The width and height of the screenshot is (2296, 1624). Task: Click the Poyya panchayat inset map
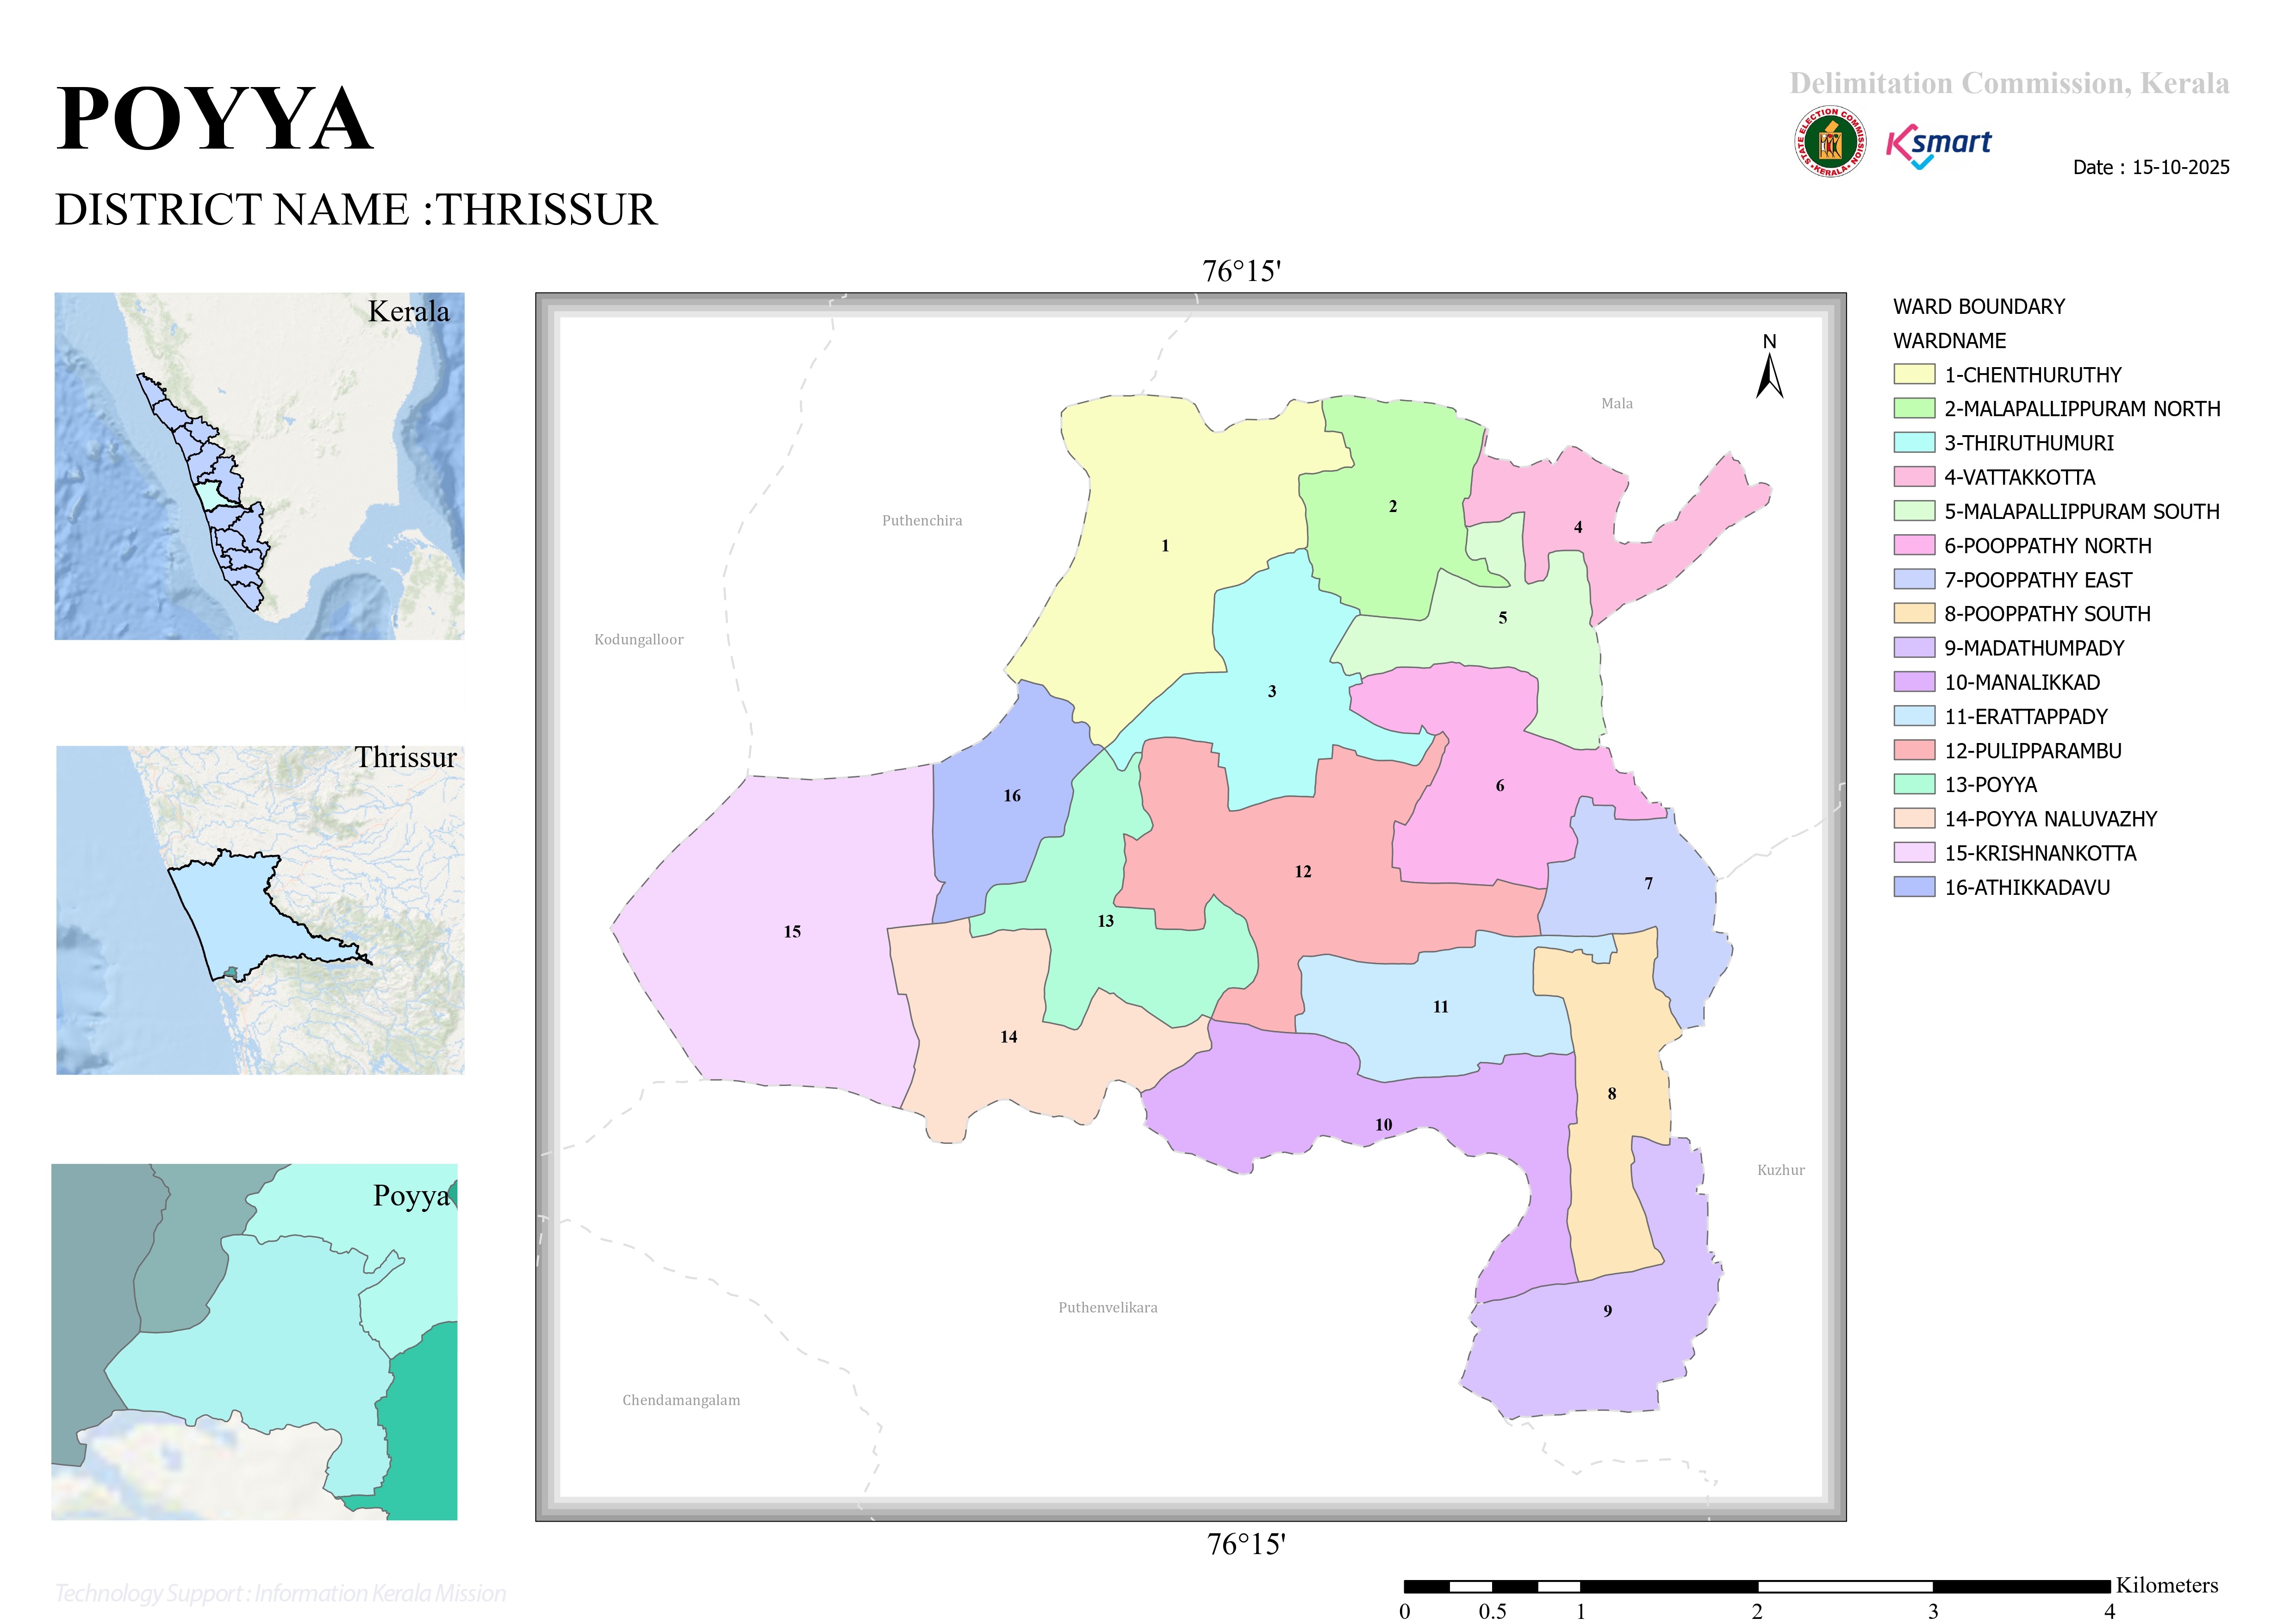[254, 1342]
